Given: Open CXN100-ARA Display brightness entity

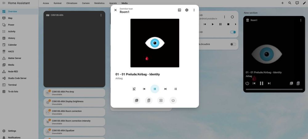Looking at the screenshot, I should coord(74,102).
